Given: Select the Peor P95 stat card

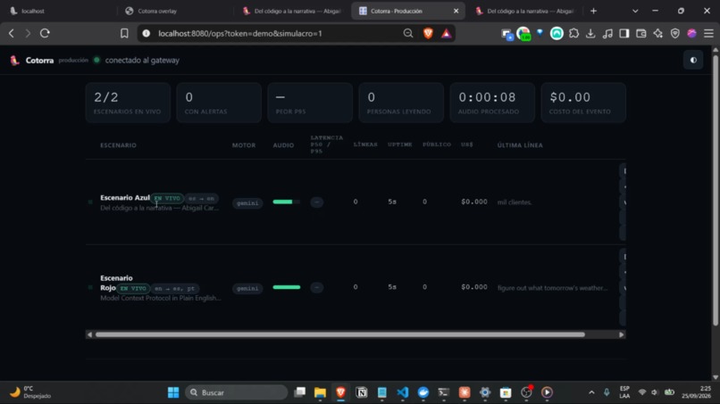Looking at the screenshot, I should (310, 103).
